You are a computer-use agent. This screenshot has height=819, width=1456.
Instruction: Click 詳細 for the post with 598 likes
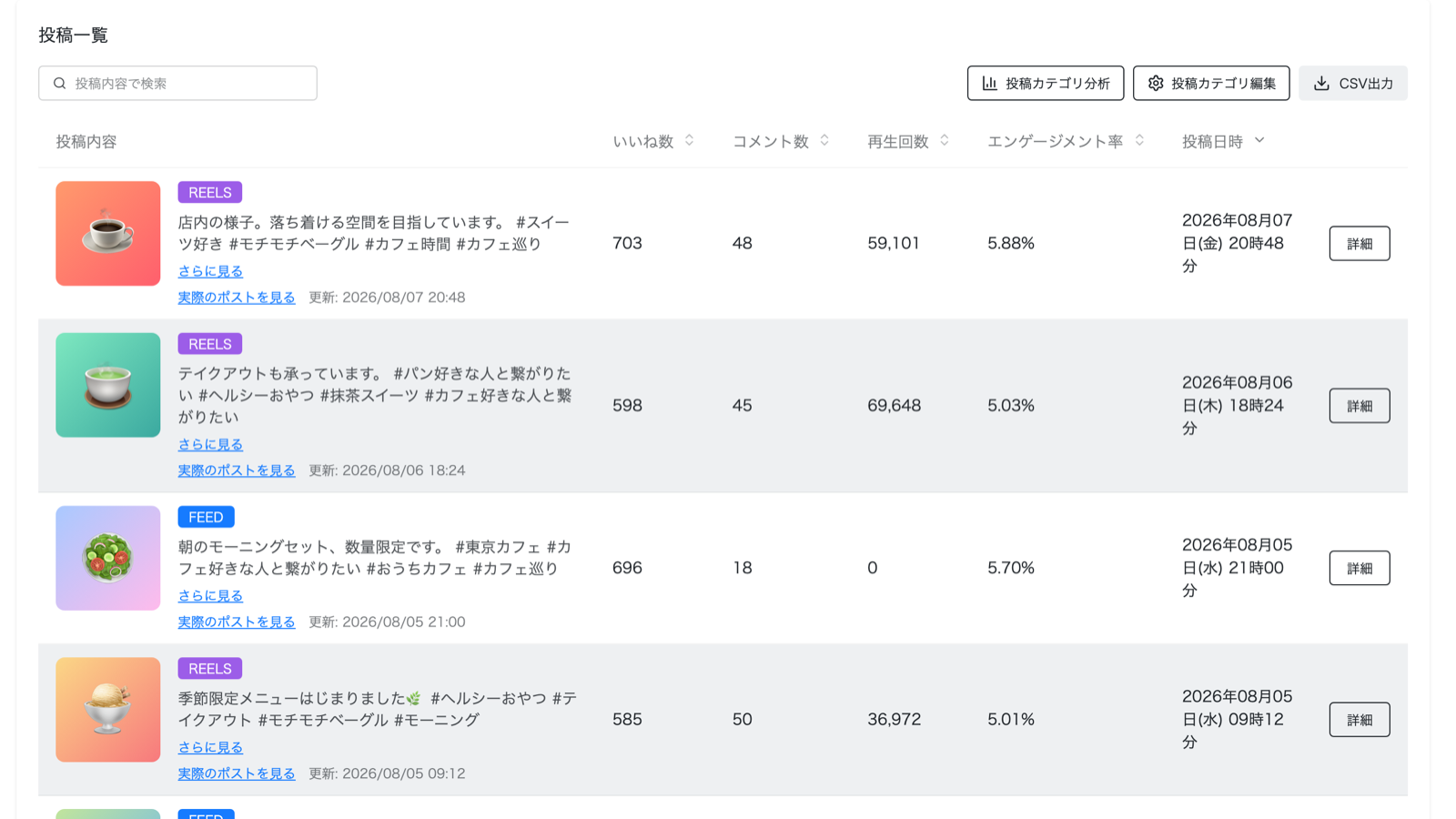[x=1360, y=406]
